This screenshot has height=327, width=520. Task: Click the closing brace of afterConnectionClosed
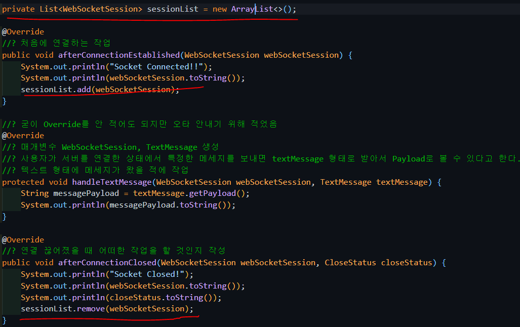click(x=5, y=320)
